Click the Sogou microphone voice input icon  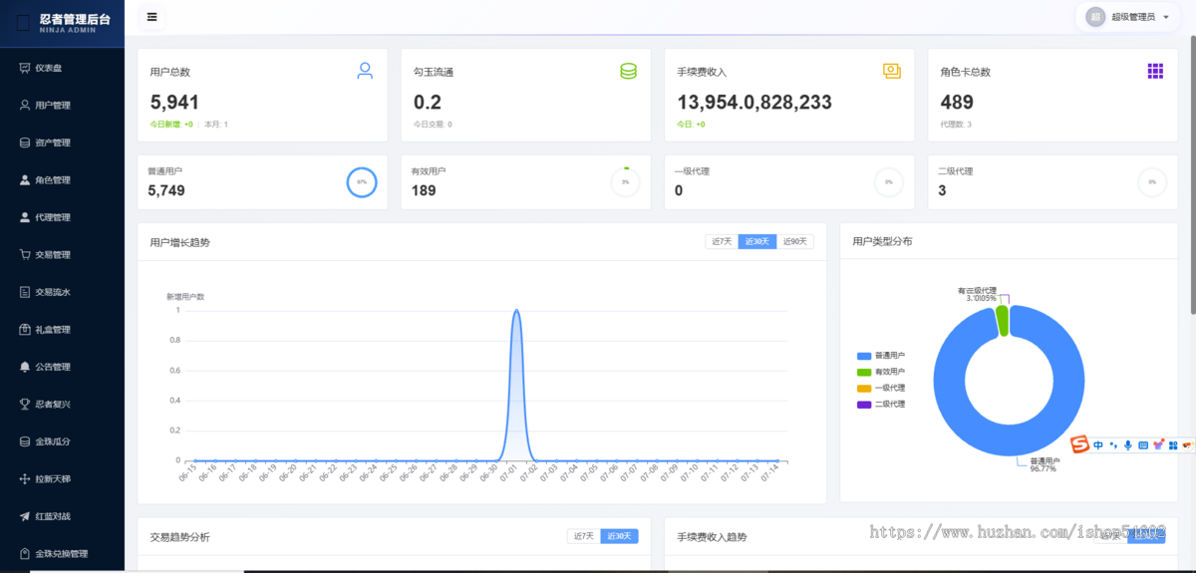coord(1128,445)
